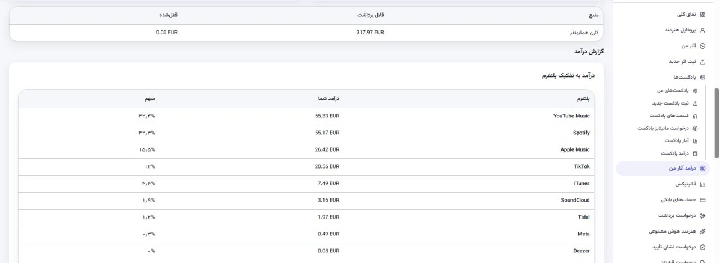Click the icon next to آثار من

(702, 46)
